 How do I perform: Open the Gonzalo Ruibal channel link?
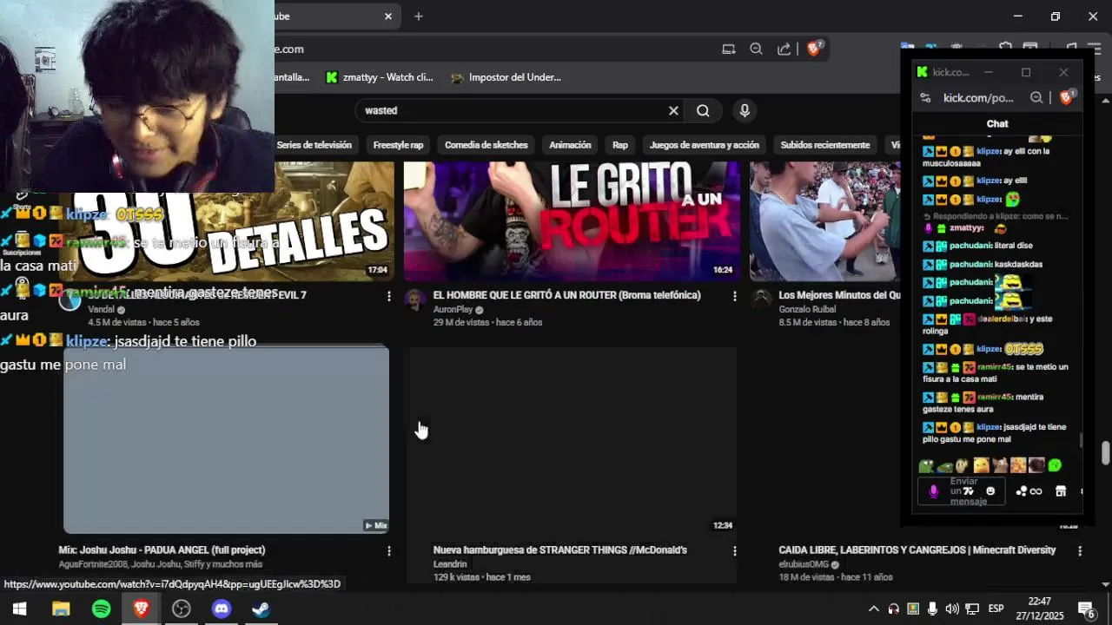[x=807, y=309]
